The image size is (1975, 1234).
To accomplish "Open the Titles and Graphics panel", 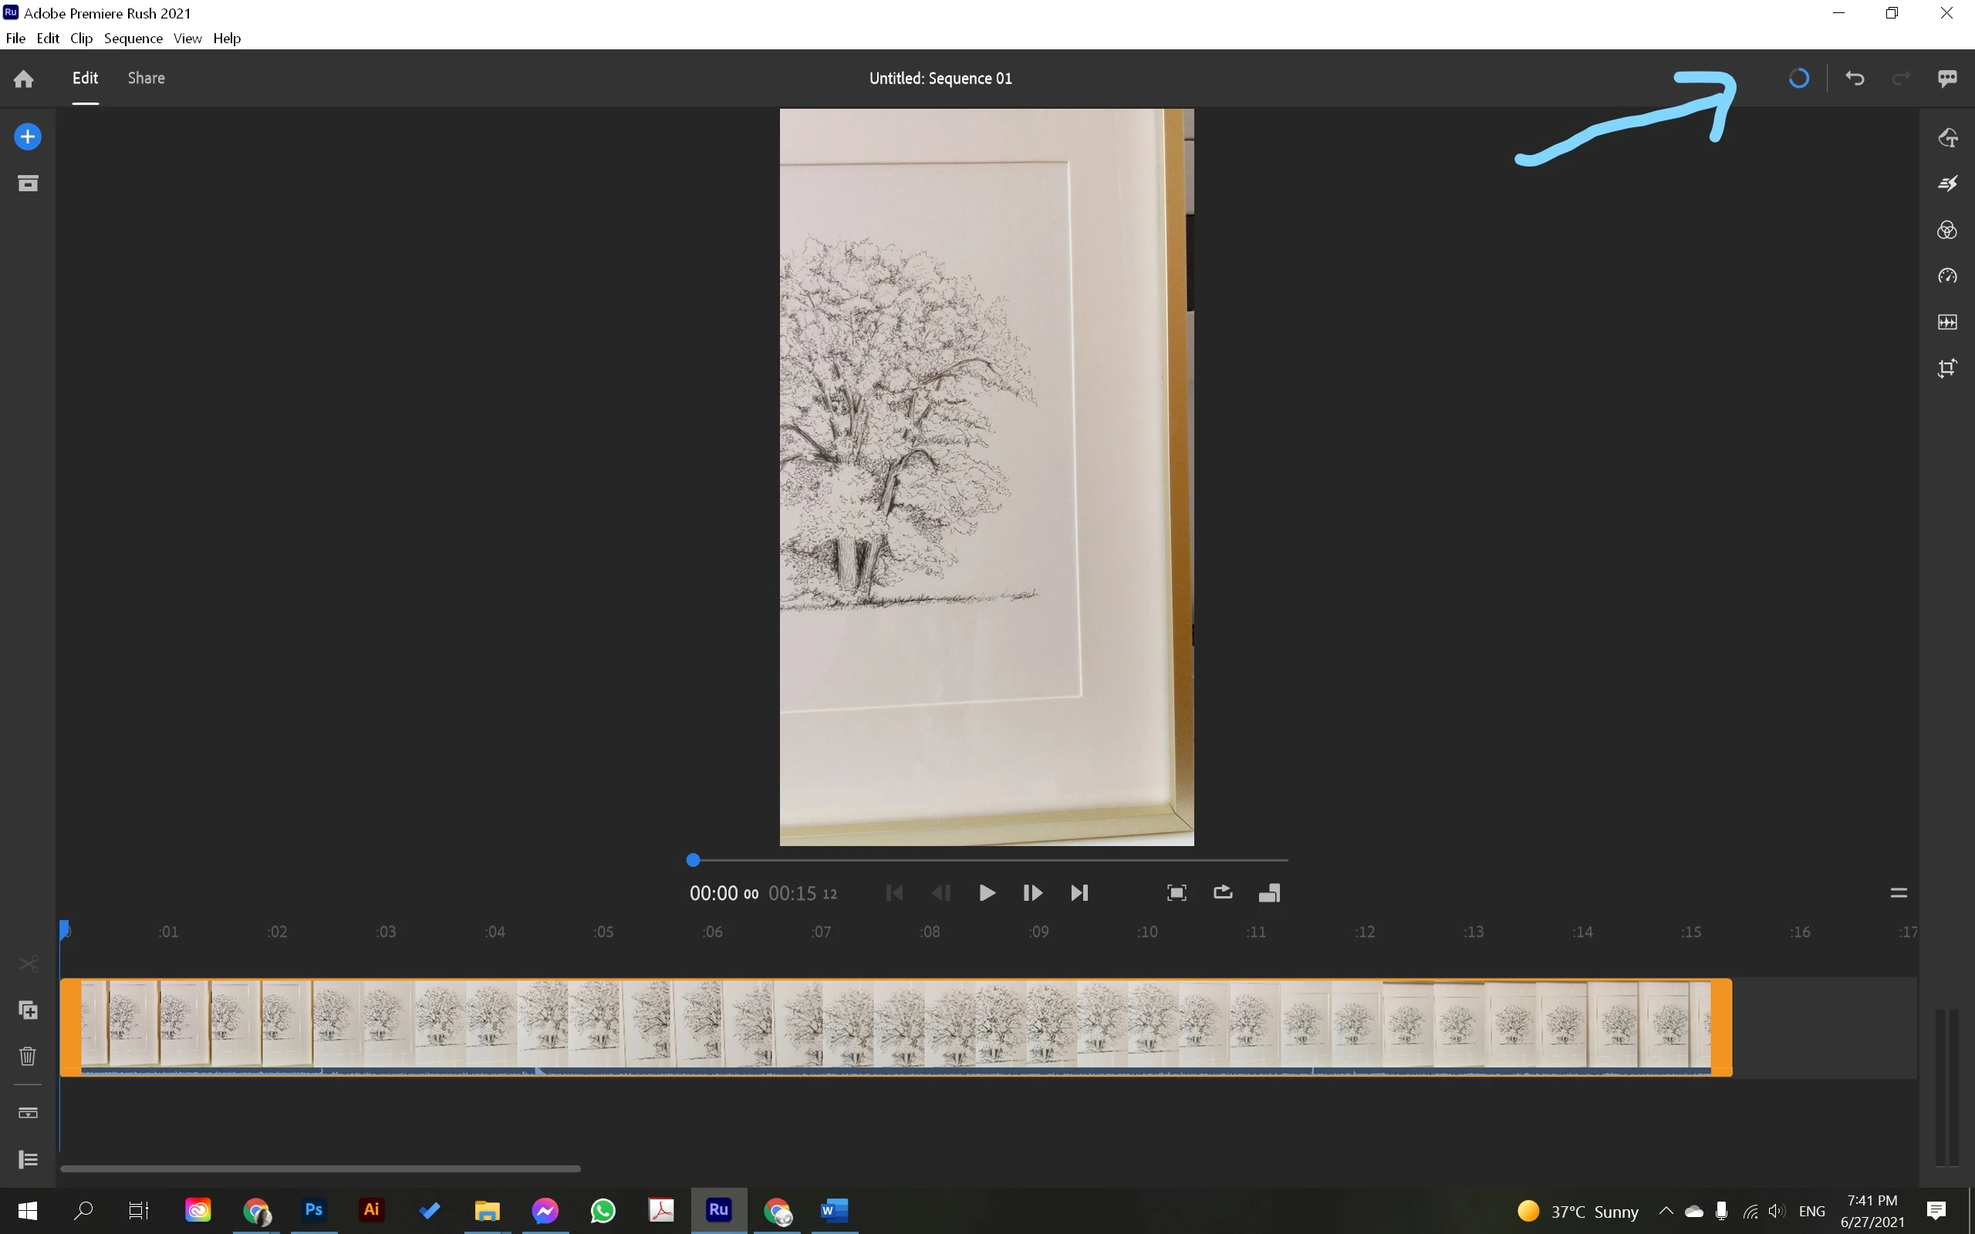I will [1947, 137].
